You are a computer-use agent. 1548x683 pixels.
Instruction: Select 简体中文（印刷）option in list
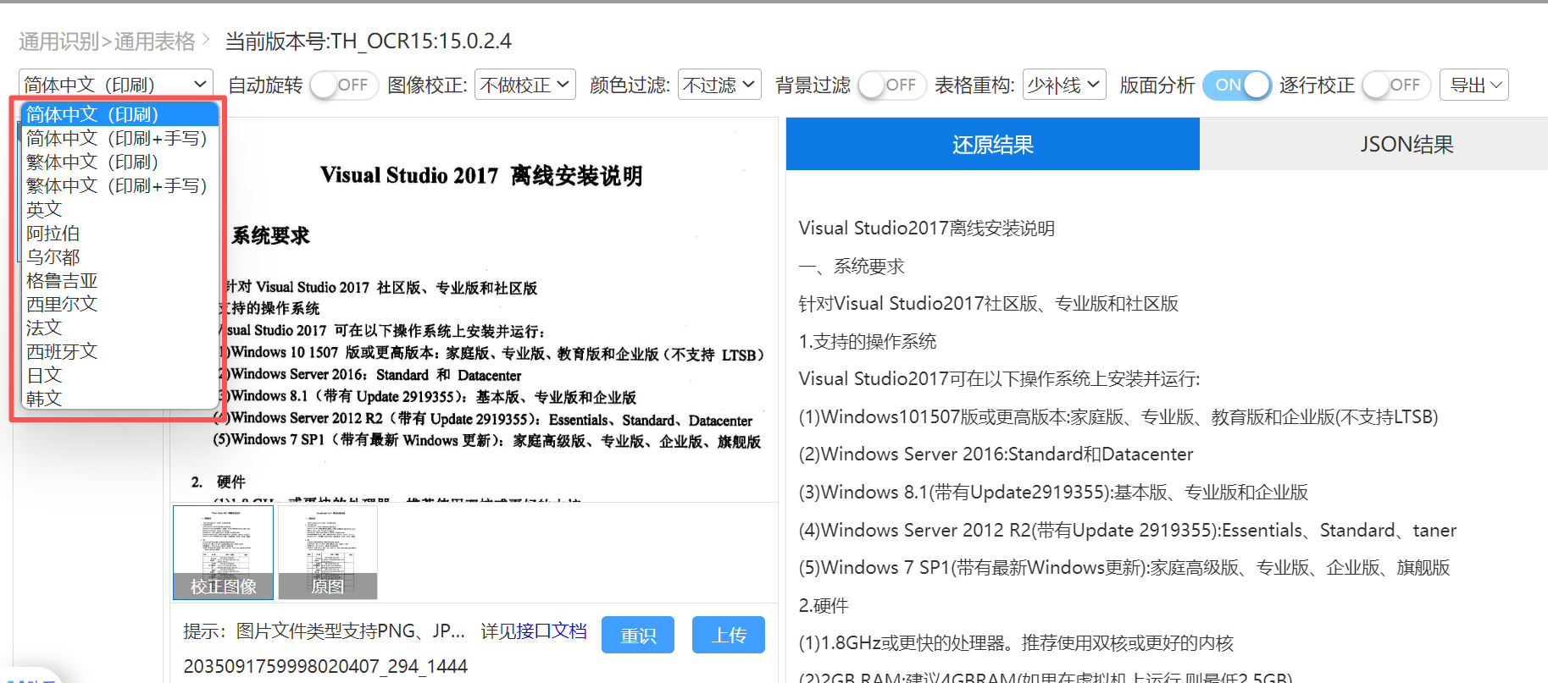point(120,114)
